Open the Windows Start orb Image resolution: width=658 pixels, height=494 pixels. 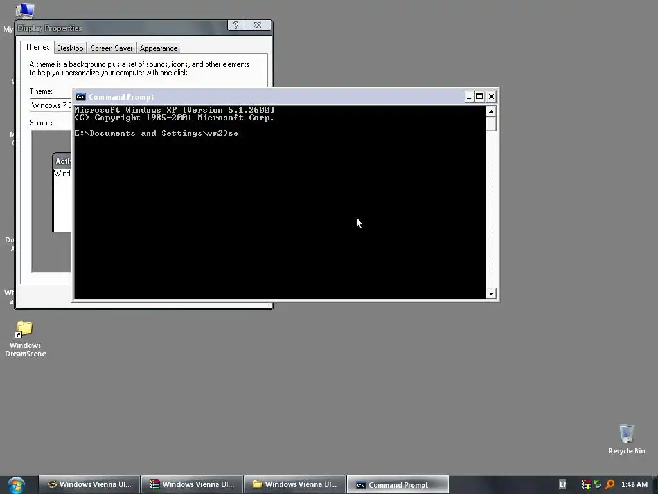click(x=16, y=485)
